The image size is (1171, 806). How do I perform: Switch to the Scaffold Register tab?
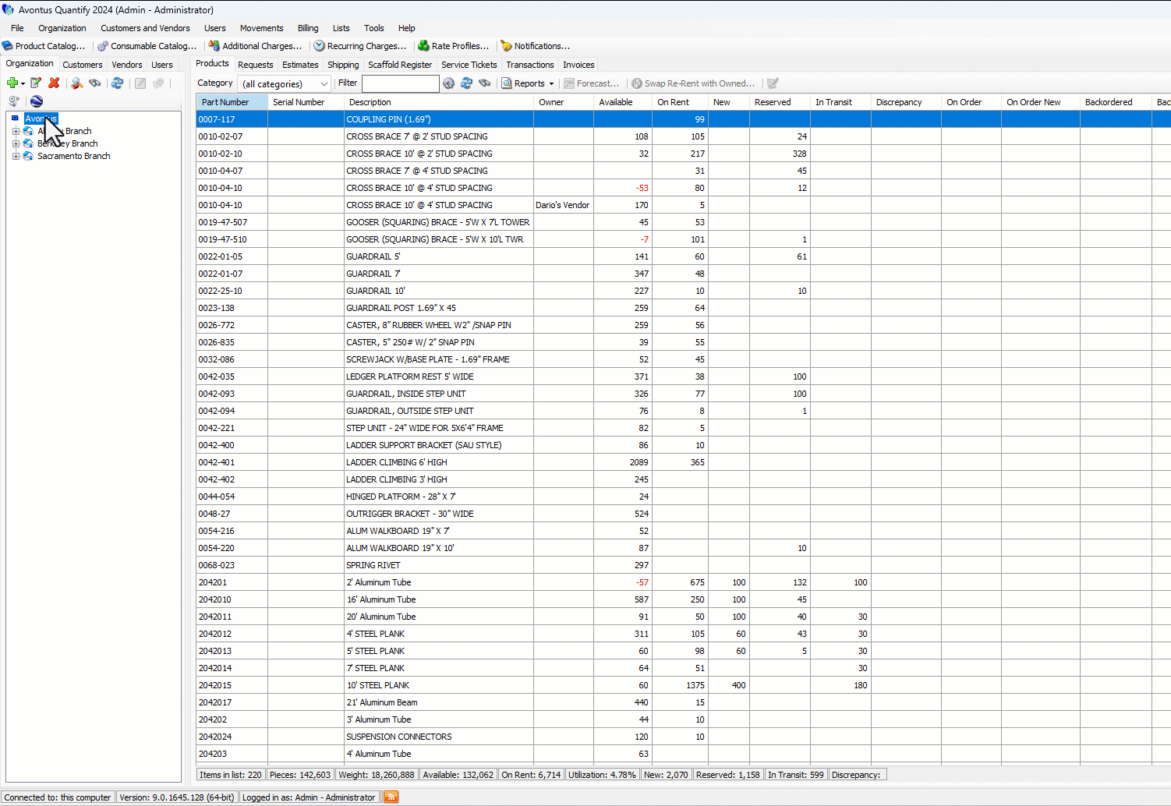click(399, 65)
